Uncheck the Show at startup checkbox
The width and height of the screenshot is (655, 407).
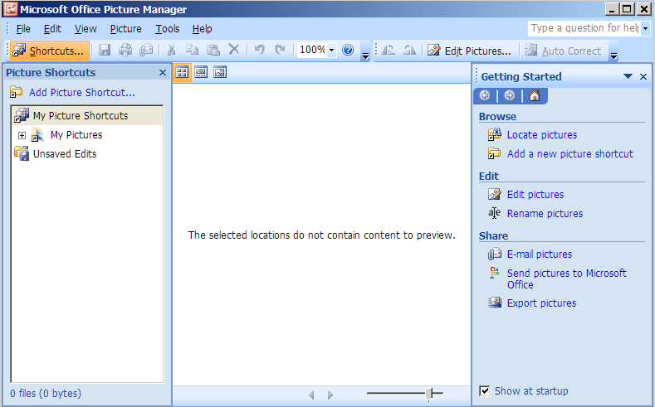[485, 391]
